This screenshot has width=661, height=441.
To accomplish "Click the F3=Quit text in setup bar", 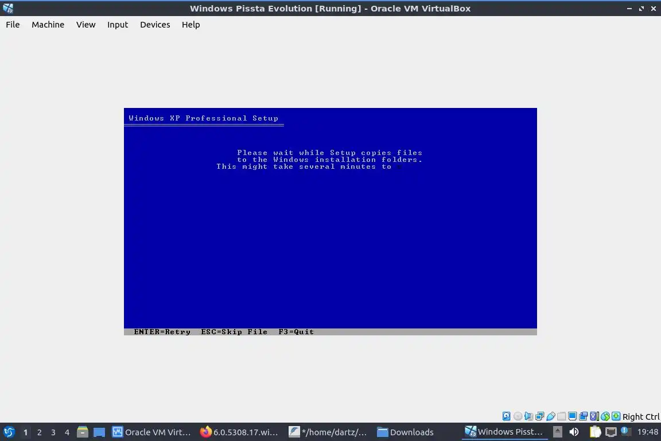I will [x=296, y=332].
